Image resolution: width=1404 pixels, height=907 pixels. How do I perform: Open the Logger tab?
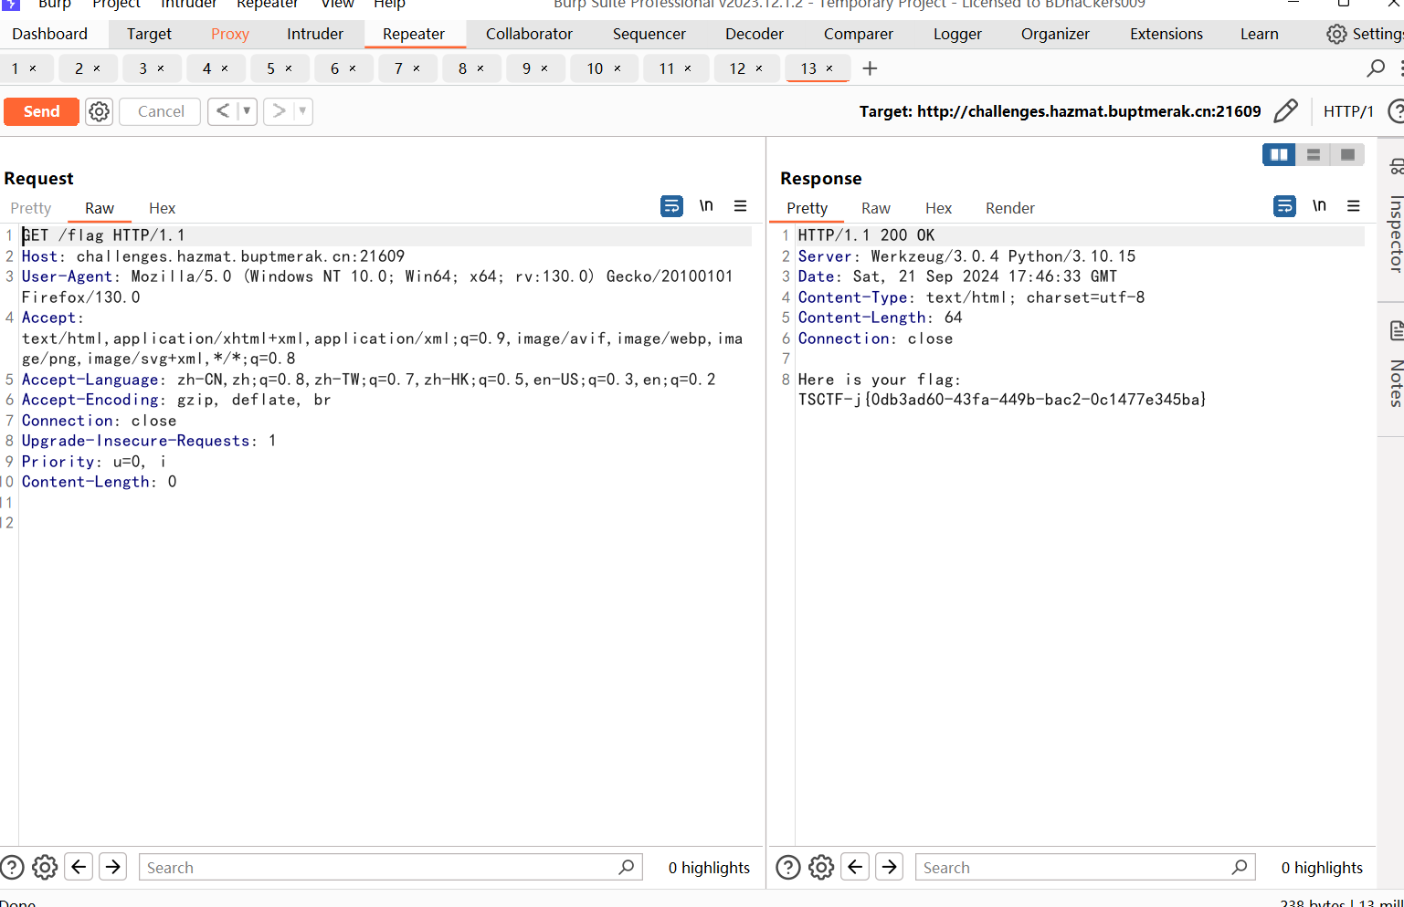957,34
